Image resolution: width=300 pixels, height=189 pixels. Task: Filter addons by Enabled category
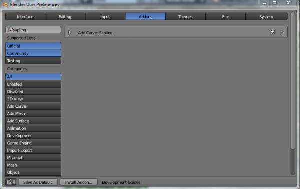click(x=33, y=84)
